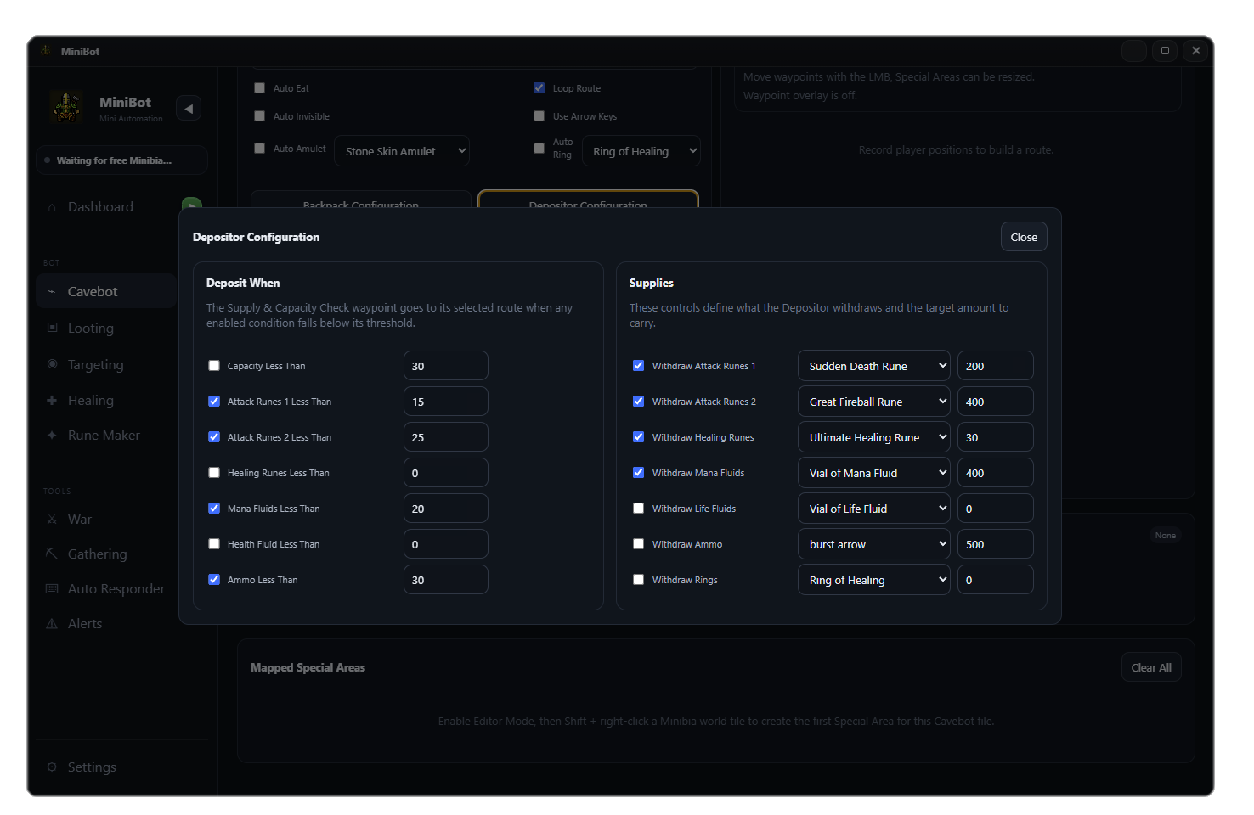Expand the Ultimate Healing Rune dropdown
Image resolution: width=1254 pixels, height=815 pixels.
pos(874,437)
